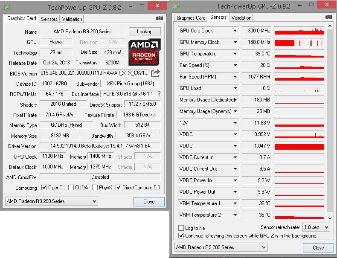
Task: Switch to Validation tab in right window
Action: click(x=241, y=17)
